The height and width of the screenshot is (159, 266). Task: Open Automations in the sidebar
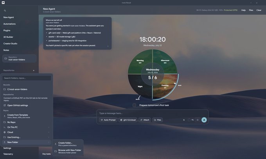pyautogui.click(x=9, y=24)
